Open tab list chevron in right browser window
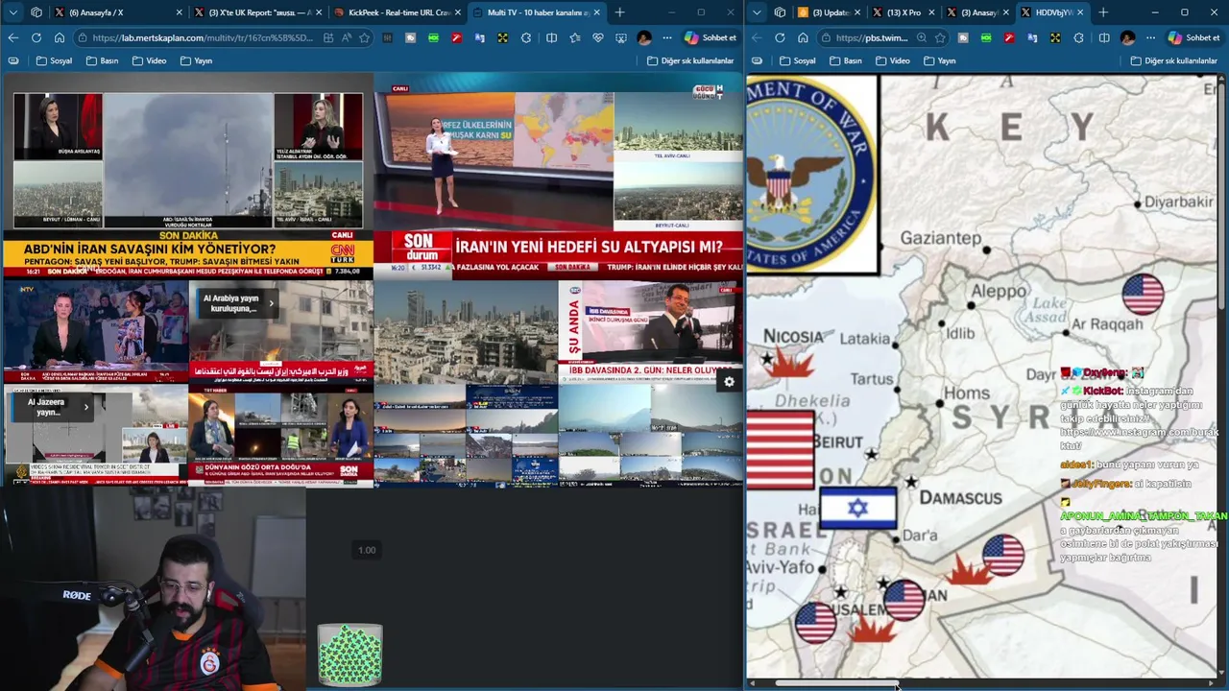The image size is (1229, 691). 757,12
